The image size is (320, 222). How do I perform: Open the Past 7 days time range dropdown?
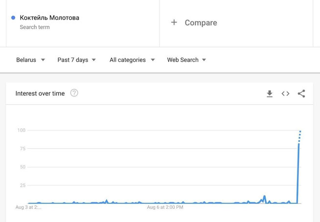click(76, 60)
